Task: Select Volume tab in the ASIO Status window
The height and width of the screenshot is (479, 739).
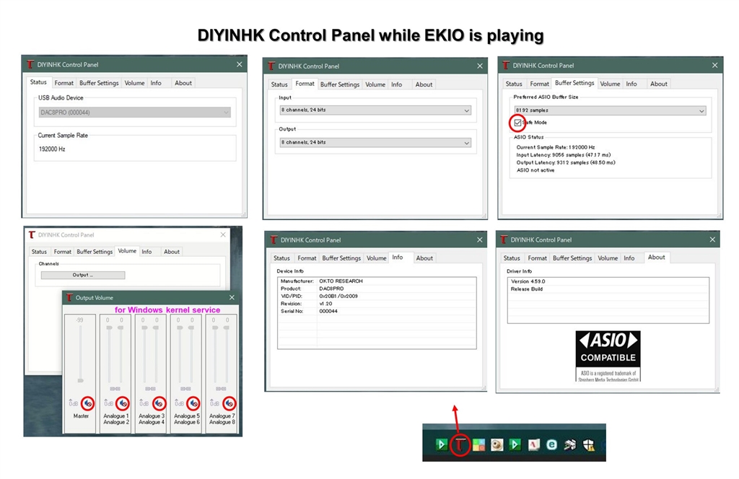Action: click(610, 84)
